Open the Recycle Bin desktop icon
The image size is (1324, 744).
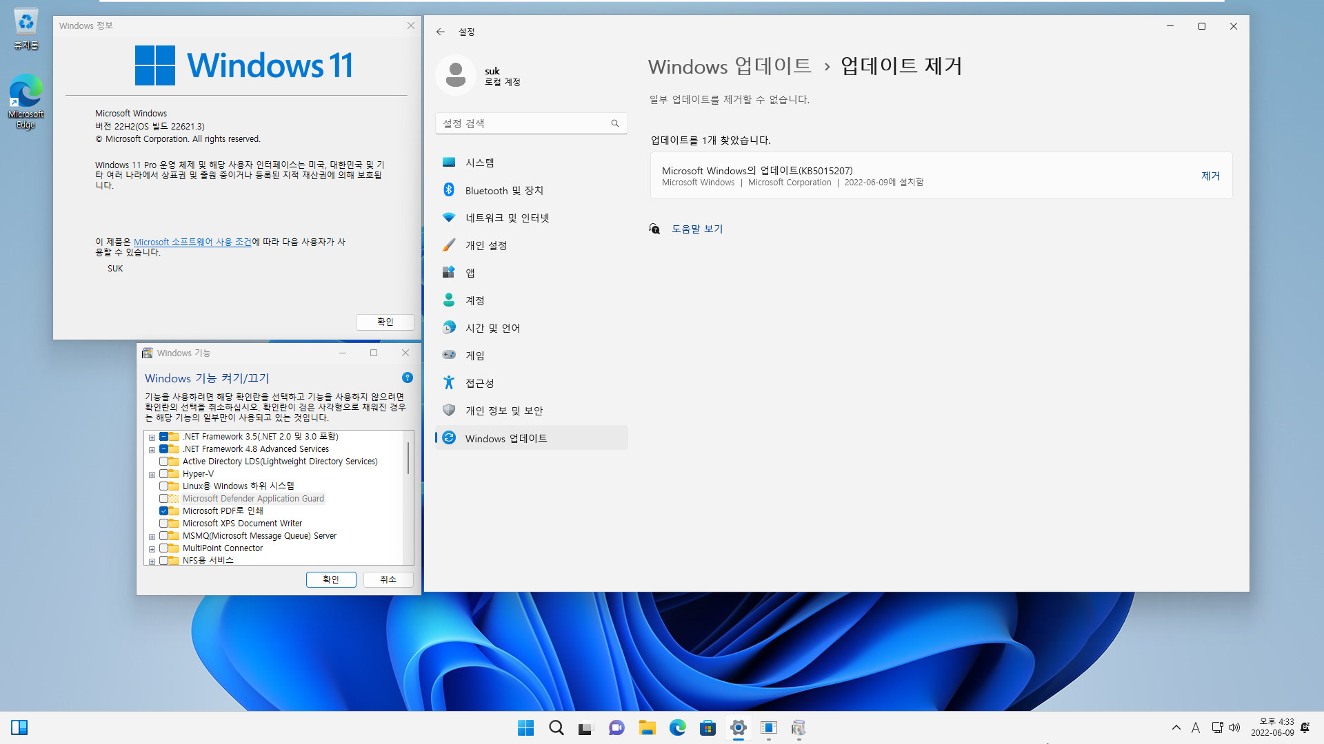[26, 29]
